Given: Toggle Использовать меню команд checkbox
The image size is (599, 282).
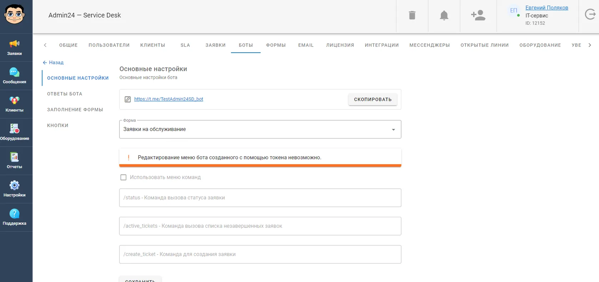Looking at the screenshot, I should tap(123, 177).
